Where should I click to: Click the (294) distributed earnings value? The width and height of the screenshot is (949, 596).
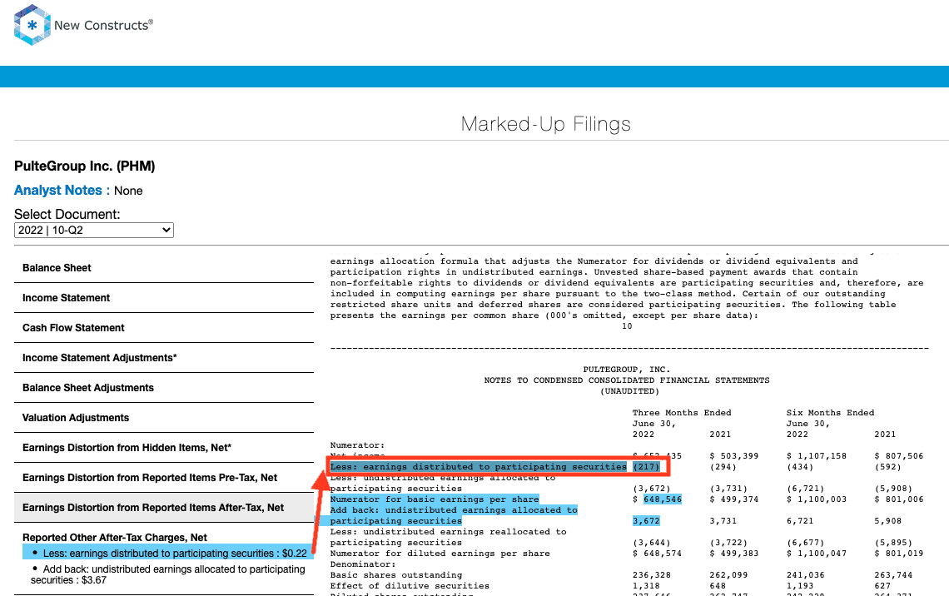click(x=723, y=466)
